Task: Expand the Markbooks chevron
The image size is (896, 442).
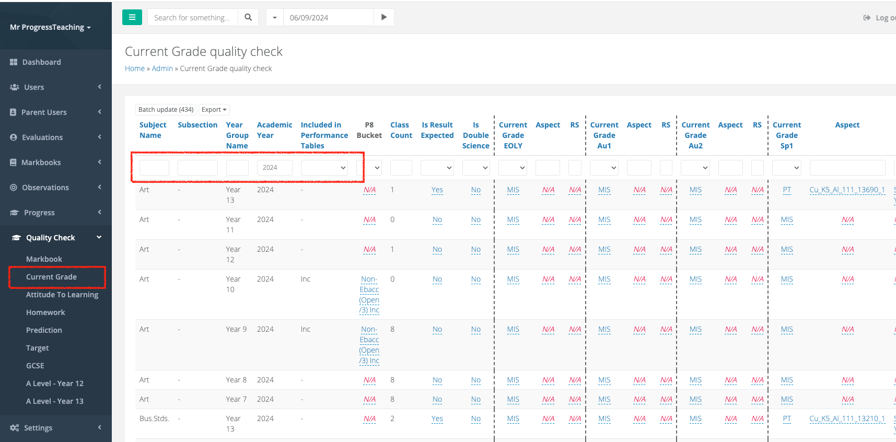Action: [x=99, y=162]
